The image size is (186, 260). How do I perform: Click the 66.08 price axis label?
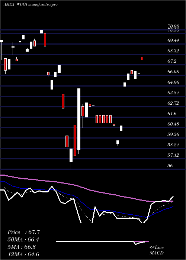pos(173,72)
